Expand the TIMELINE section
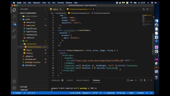The image size is (170, 96). pos(33,90)
